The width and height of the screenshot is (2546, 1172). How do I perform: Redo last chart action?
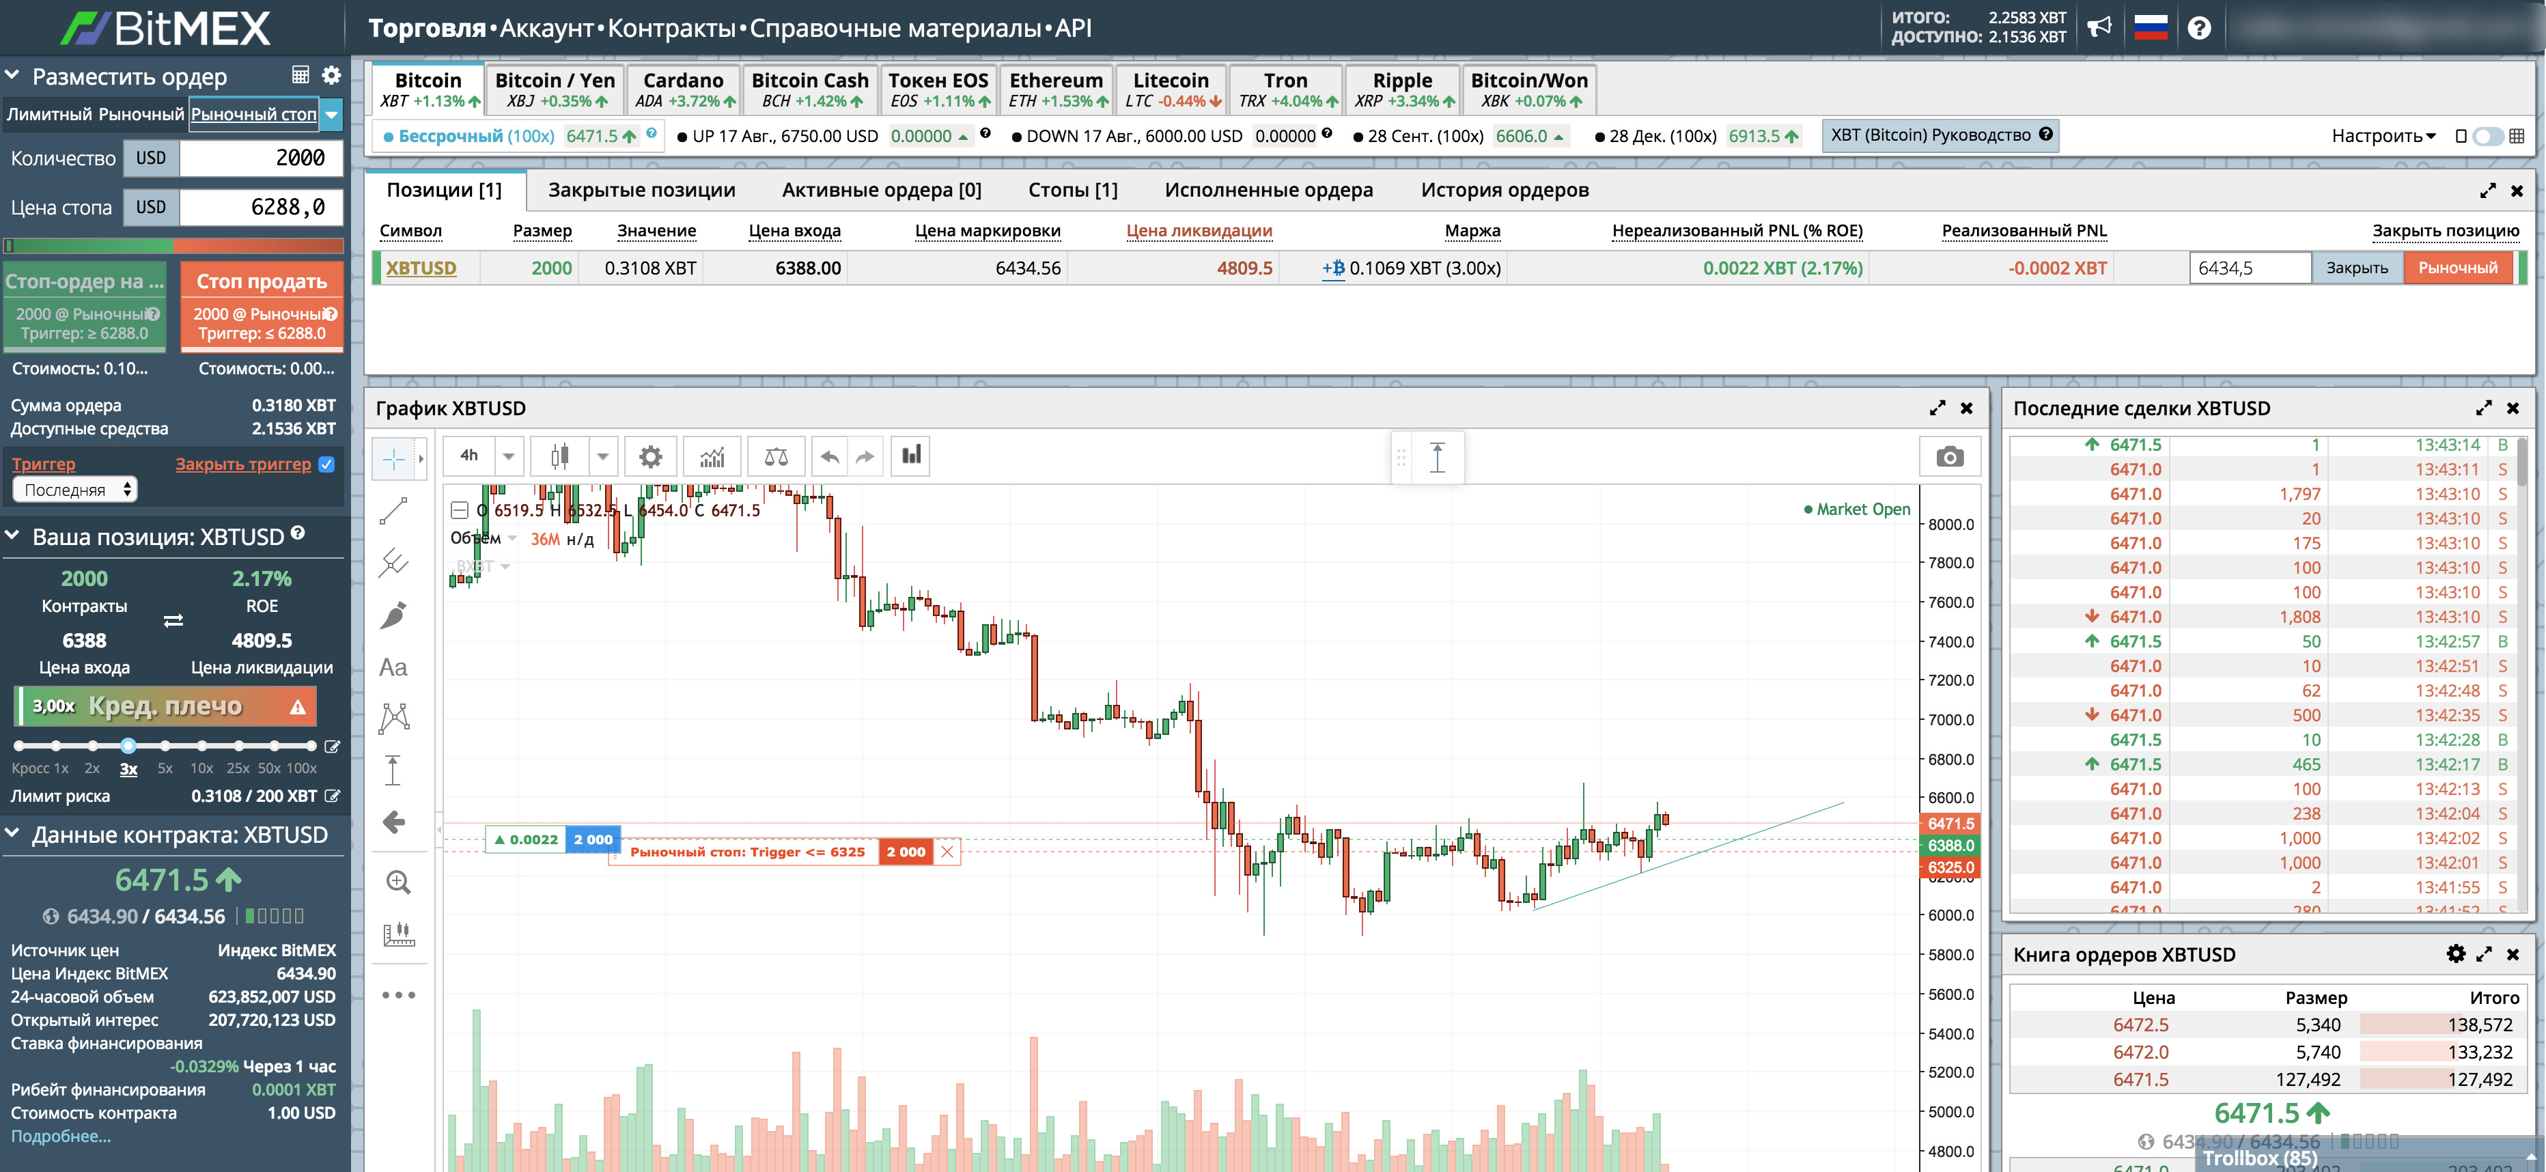(865, 456)
